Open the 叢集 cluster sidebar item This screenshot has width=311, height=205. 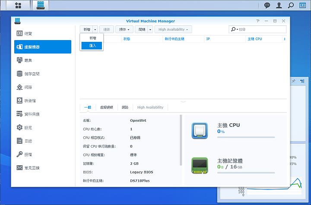point(43,60)
